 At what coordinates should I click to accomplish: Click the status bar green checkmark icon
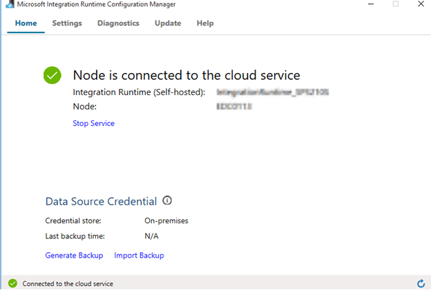point(12,283)
